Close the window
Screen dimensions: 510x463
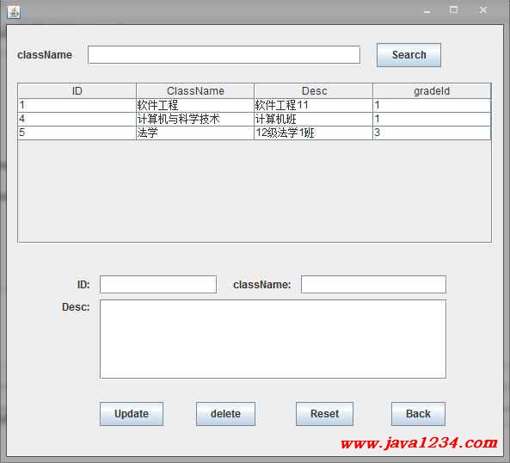483,10
